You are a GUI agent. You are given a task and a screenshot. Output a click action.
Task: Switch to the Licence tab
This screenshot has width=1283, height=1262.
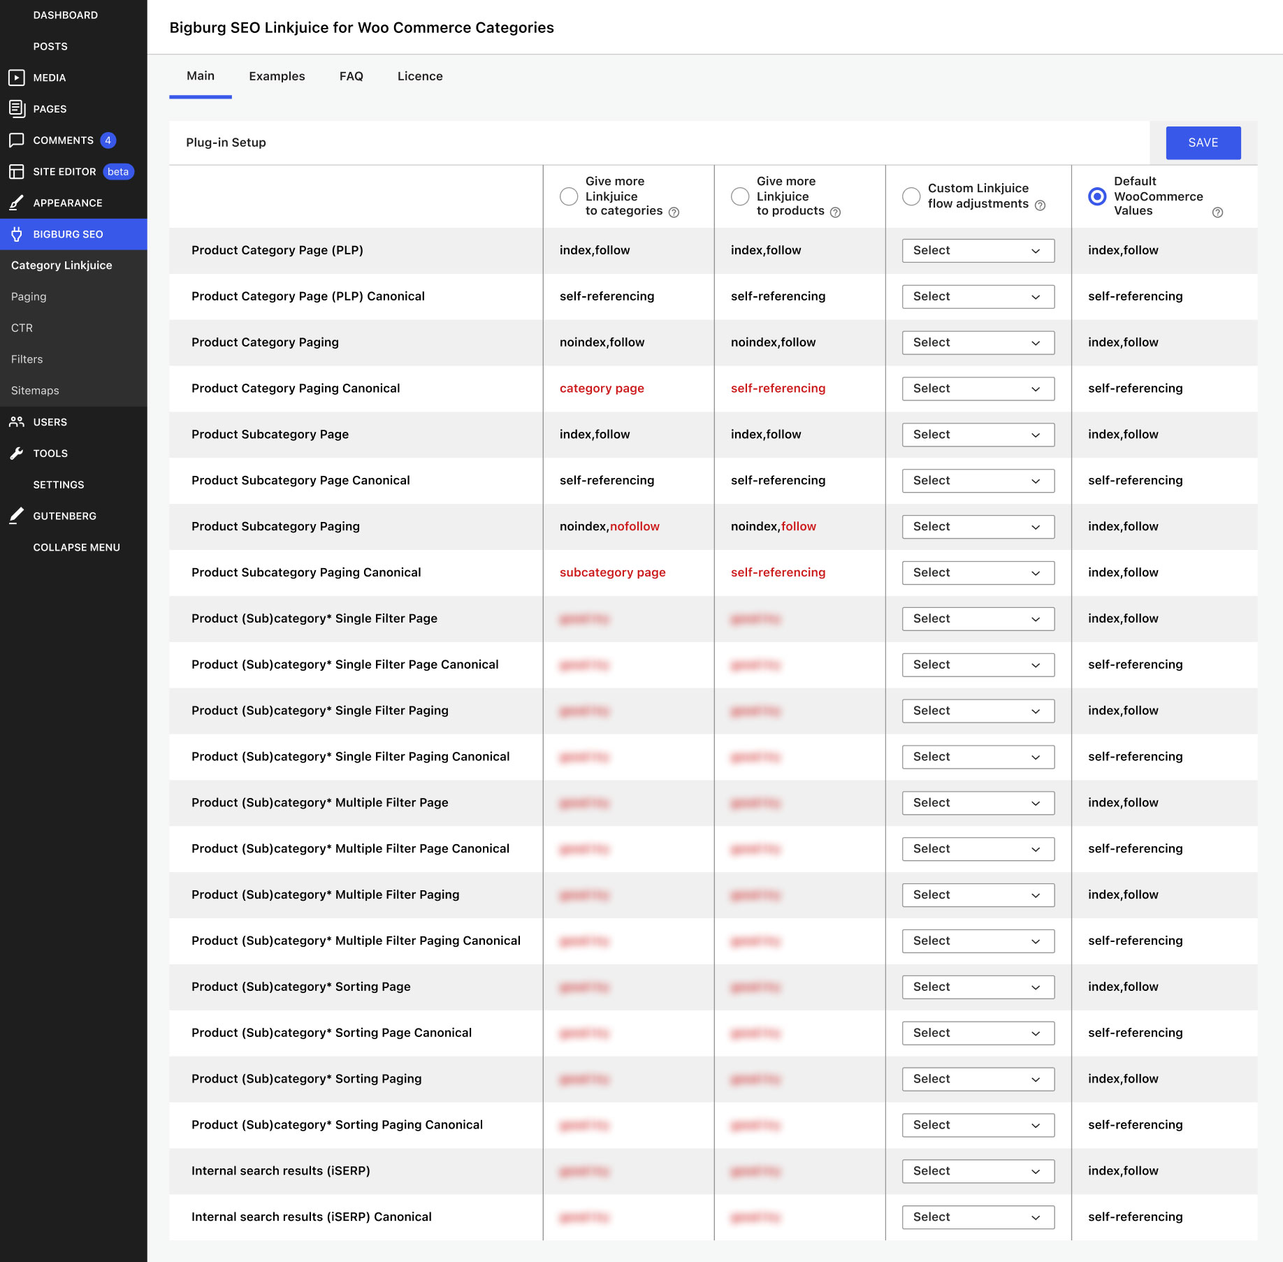point(420,76)
